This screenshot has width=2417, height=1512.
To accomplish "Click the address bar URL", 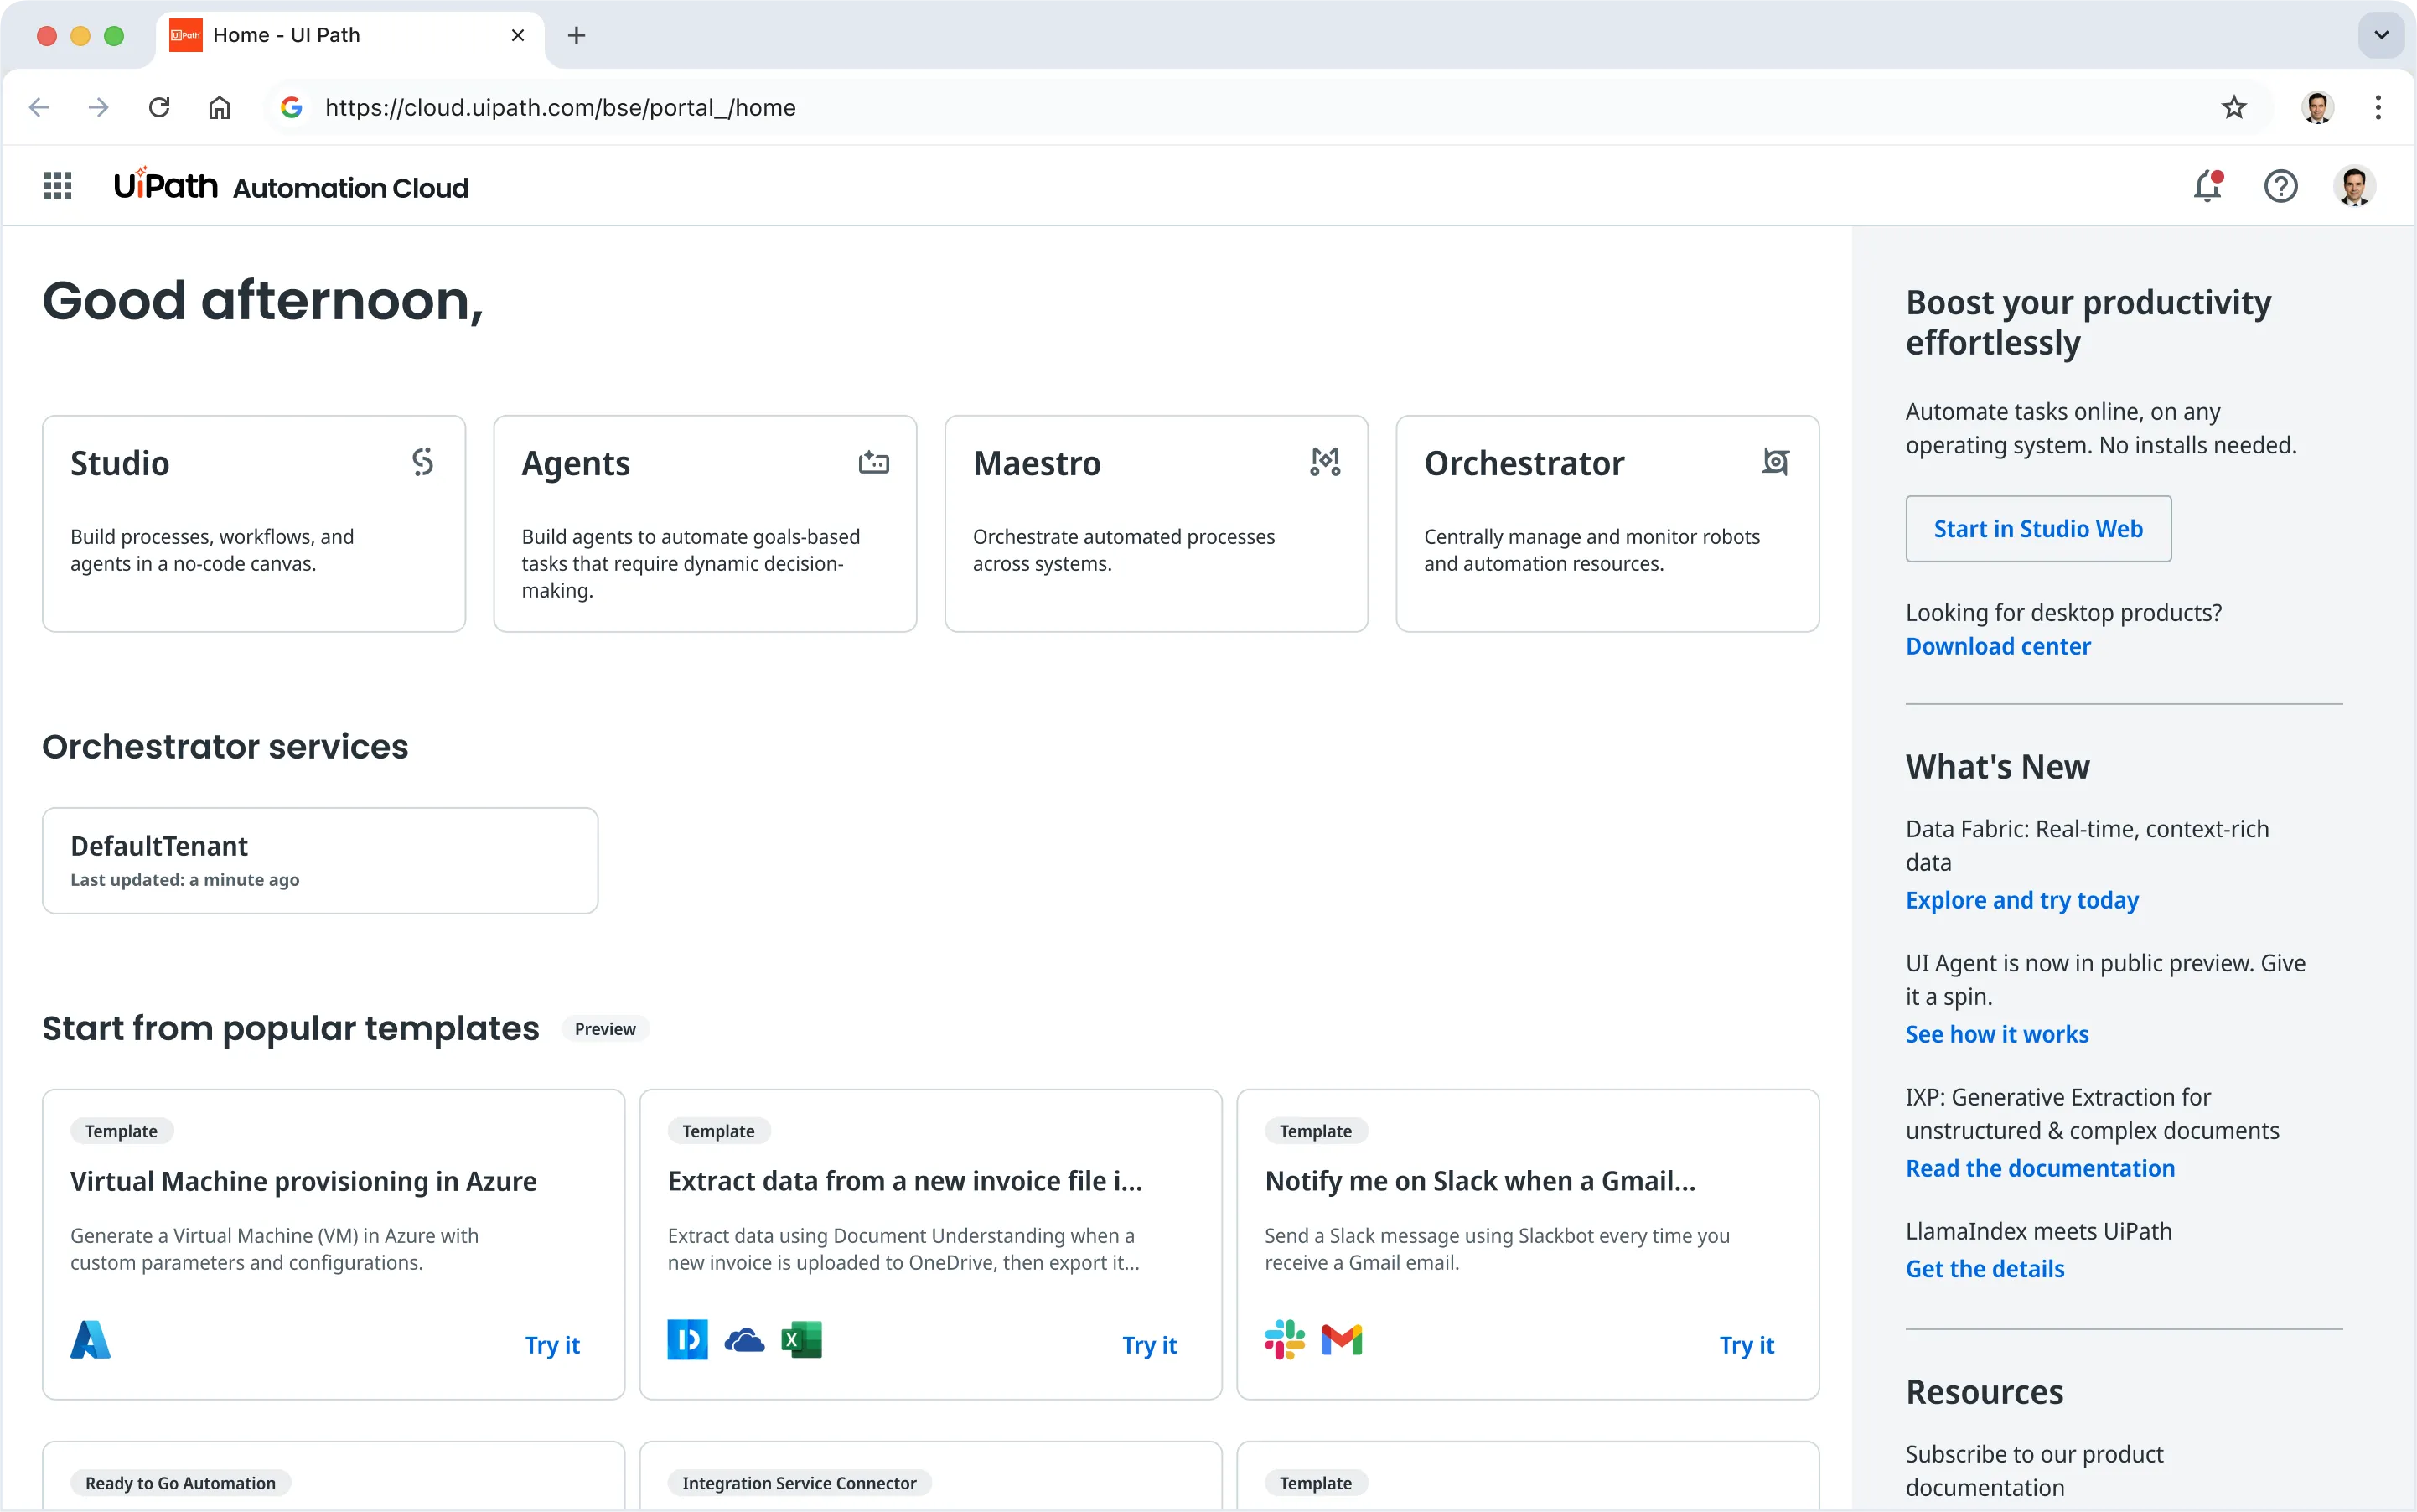I will [560, 107].
